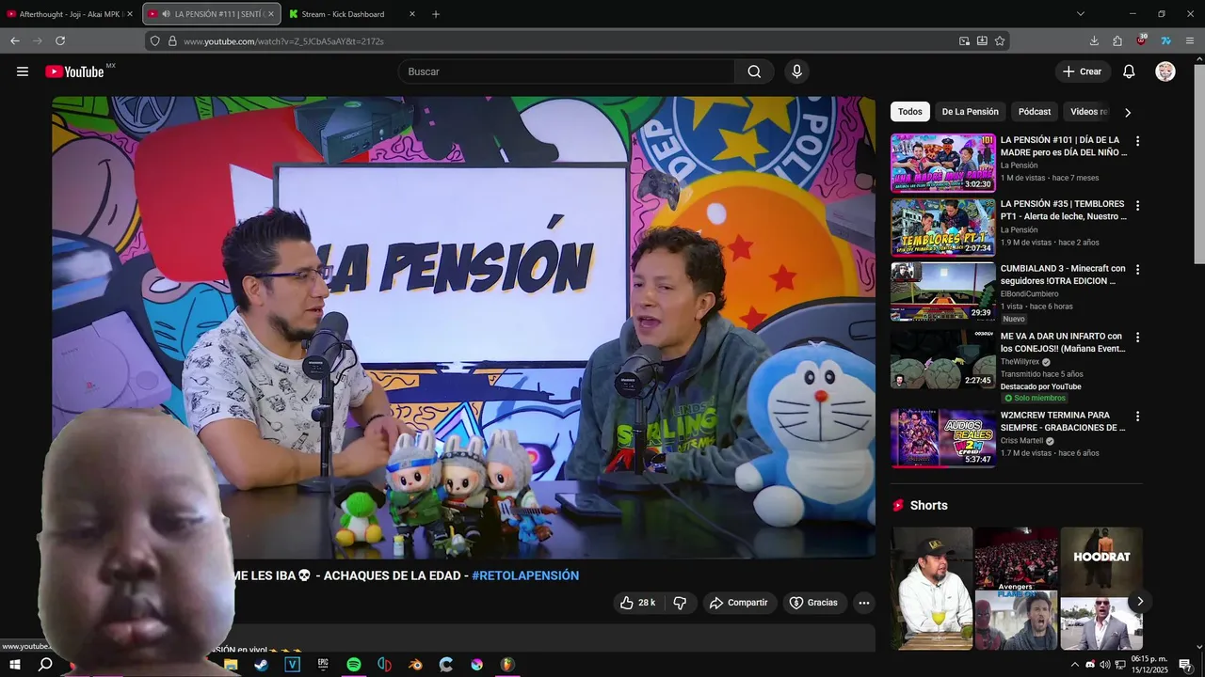List all browser tabs with the dropdown chevron
The height and width of the screenshot is (677, 1205).
[1081, 14]
